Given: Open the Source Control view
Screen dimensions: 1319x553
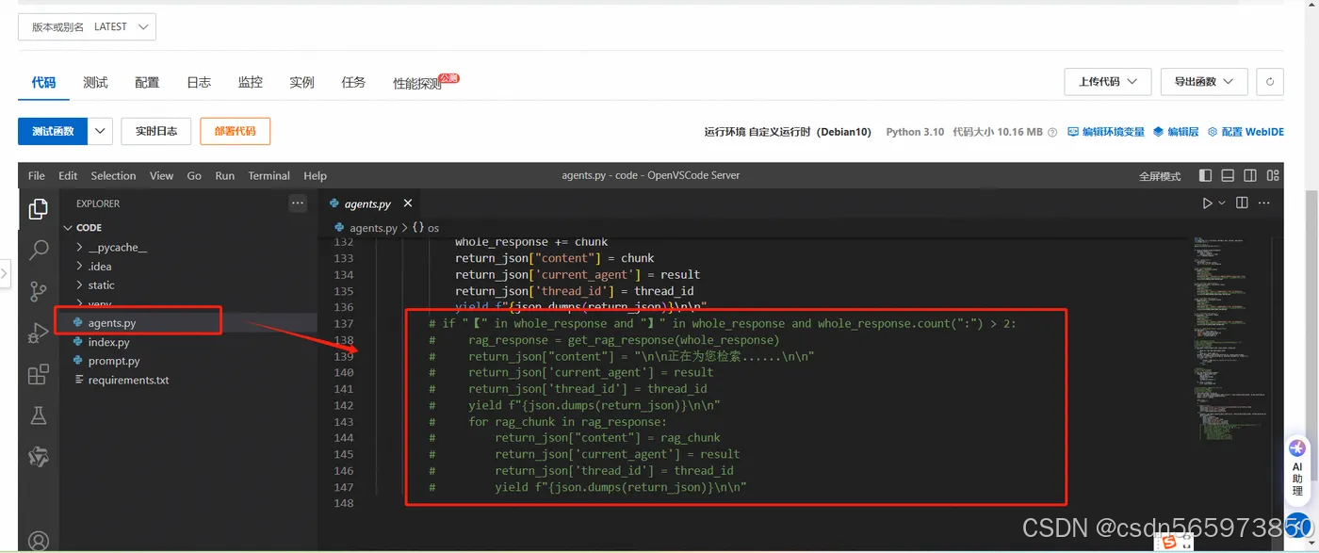Looking at the screenshot, I should coord(39,291).
